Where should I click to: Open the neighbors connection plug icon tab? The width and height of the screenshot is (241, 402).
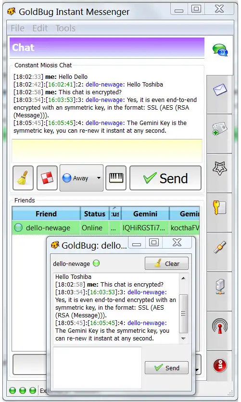click(x=220, y=247)
